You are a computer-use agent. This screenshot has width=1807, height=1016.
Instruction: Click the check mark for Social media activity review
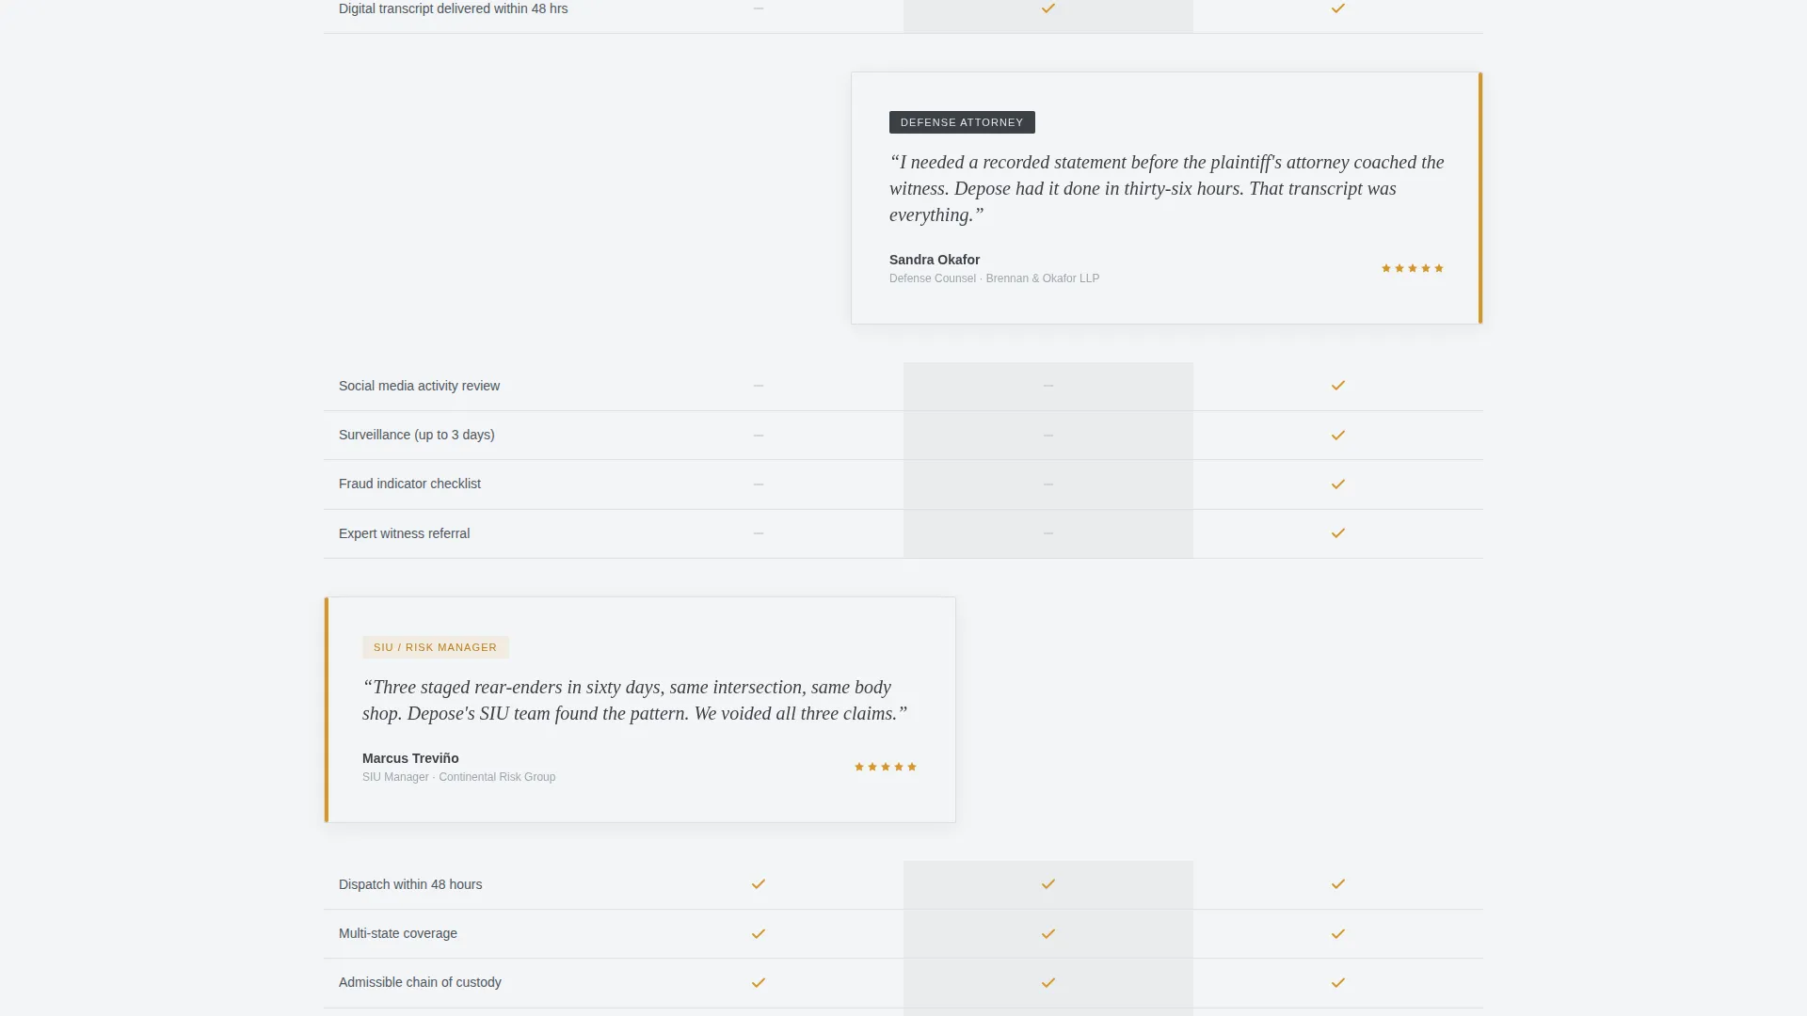1337,386
